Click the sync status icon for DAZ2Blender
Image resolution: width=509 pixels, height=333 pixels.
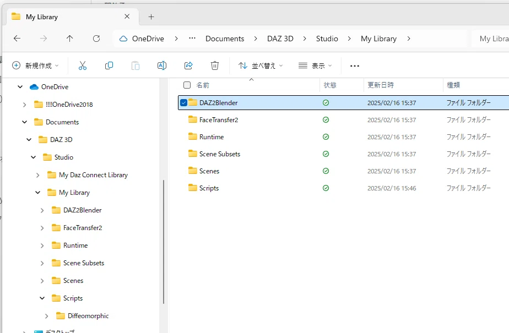tap(326, 103)
